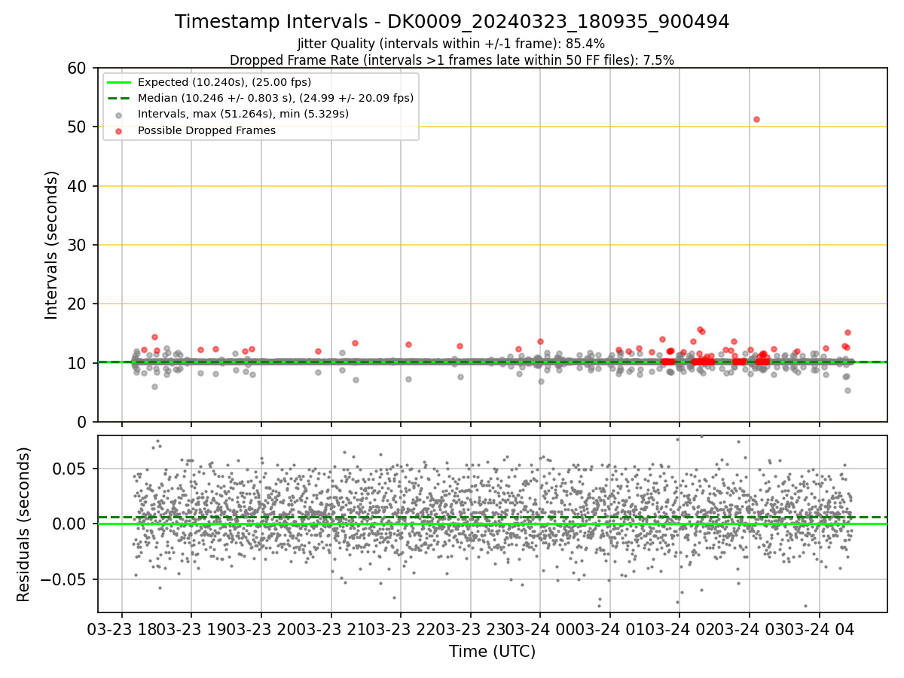This screenshot has height=678, width=904.
Task: Click the Residuals (seconds) y-axis label
Action: tap(24, 524)
